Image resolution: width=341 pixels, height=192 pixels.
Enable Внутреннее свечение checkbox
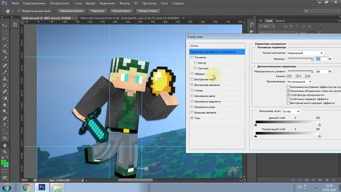(x=192, y=85)
